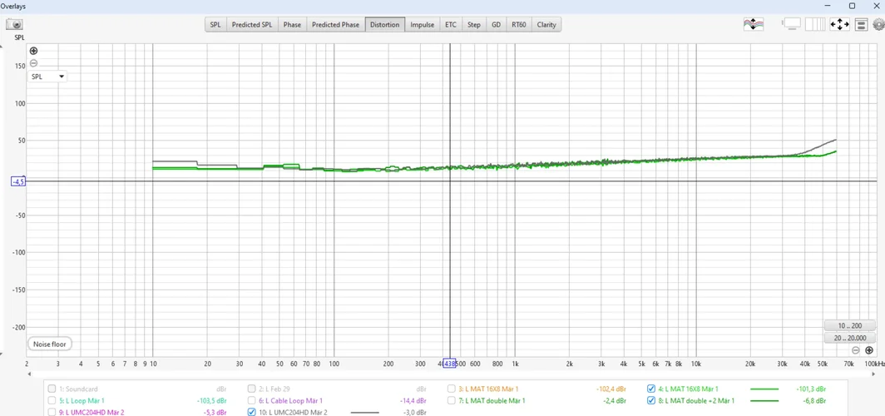This screenshot has height=416, width=885.
Task: Click the four-arrow fit-to-data icon
Action: 839,24
